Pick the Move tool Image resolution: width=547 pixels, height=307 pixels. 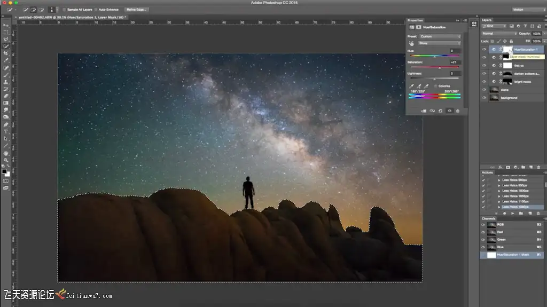pyautogui.click(x=6, y=26)
